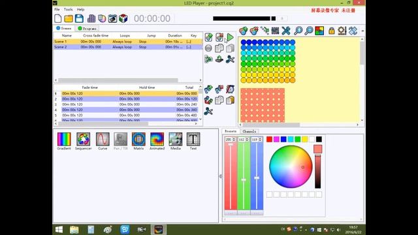
Task: Open layout settings wrench-cross icon
Action: tap(286, 31)
